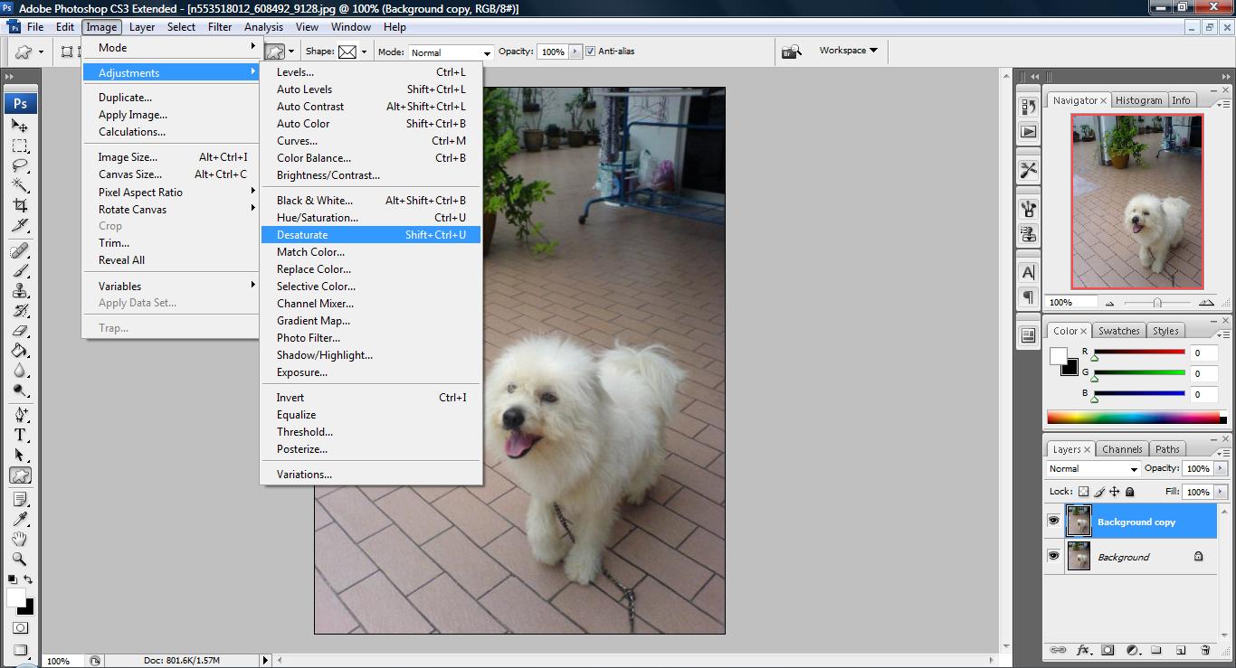Open the Filter menu
Image resolution: width=1236 pixels, height=668 pixels.
pos(220,27)
